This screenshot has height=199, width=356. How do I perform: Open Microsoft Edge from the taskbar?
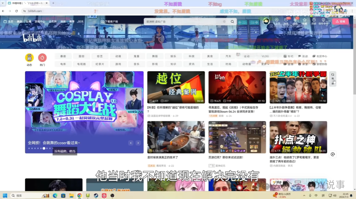pos(55,195)
